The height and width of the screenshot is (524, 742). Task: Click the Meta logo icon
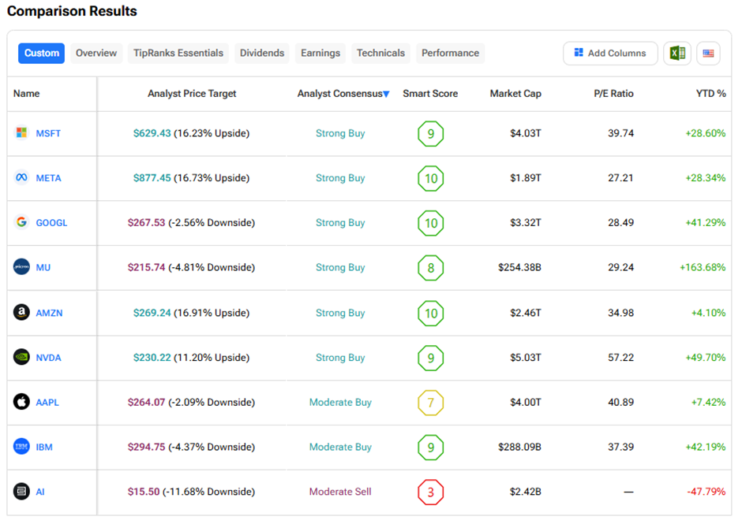coord(22,178)
